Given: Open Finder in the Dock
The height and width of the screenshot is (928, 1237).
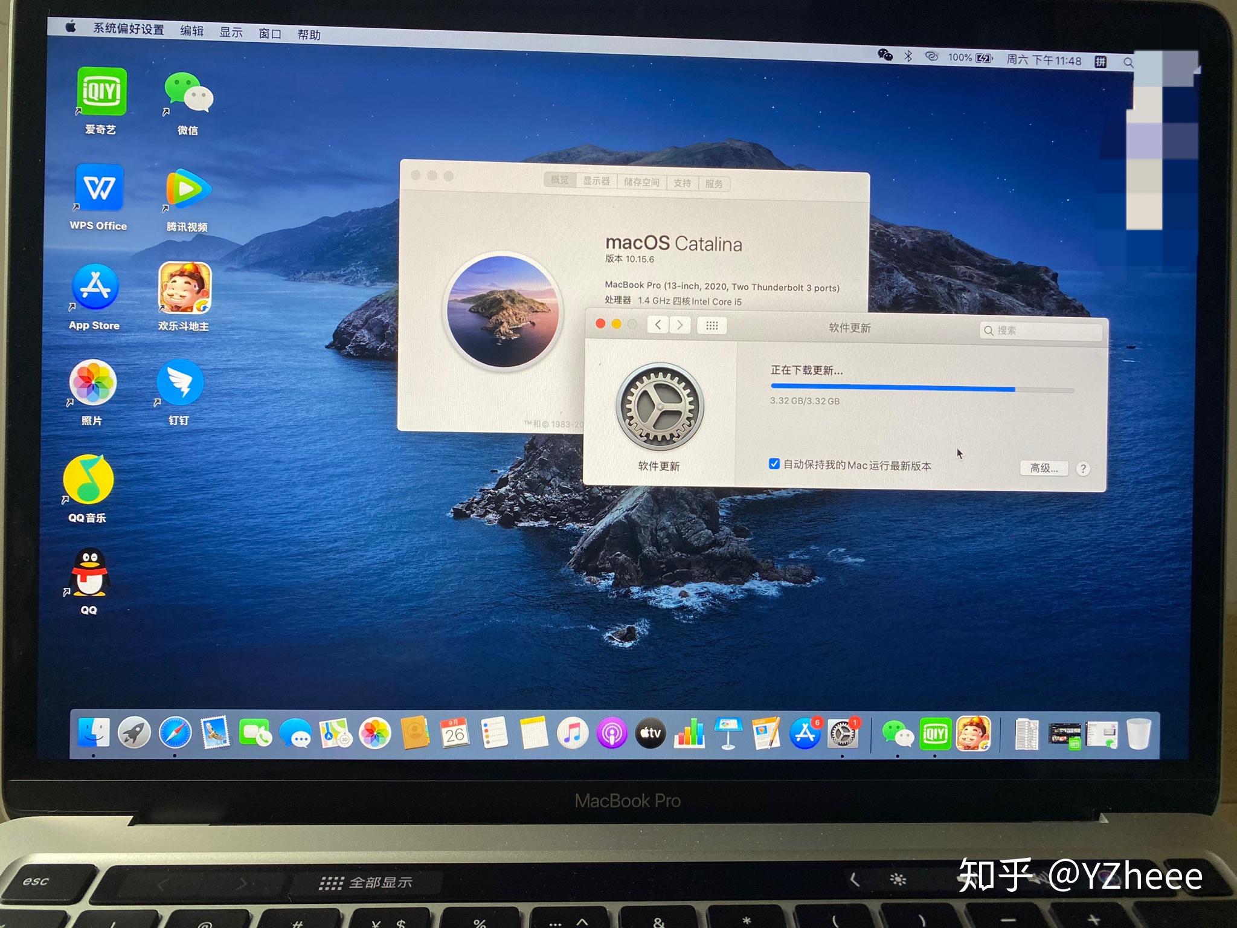Looking at the screenshot, I should (x=94, y=733).
